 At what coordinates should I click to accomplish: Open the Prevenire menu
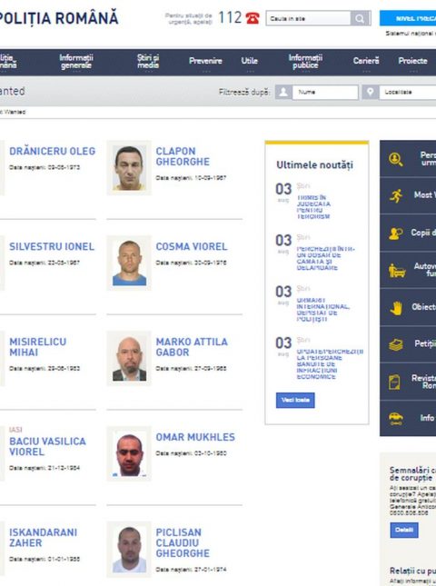205,61
